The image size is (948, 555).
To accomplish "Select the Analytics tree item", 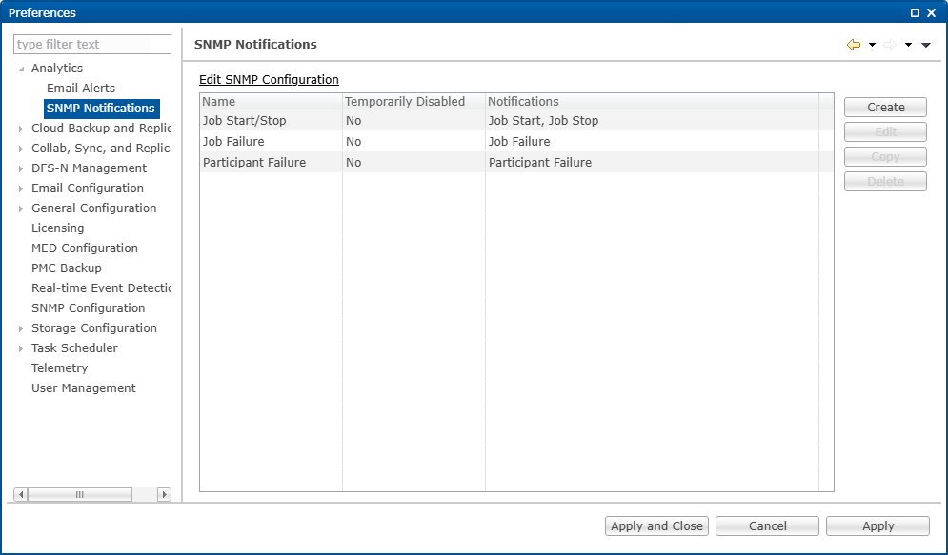I will pos(57,69).
